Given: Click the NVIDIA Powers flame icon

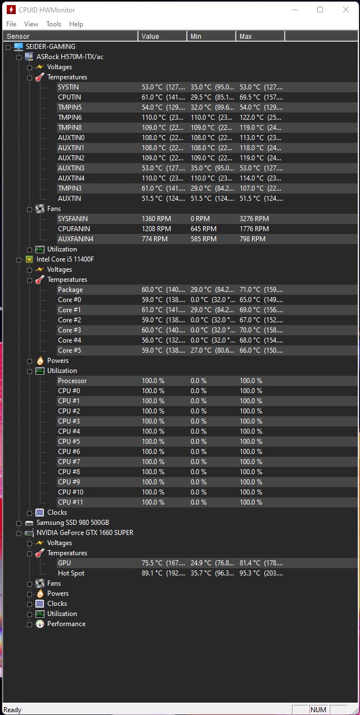Looking at the screenshot, I should [40, 593].
